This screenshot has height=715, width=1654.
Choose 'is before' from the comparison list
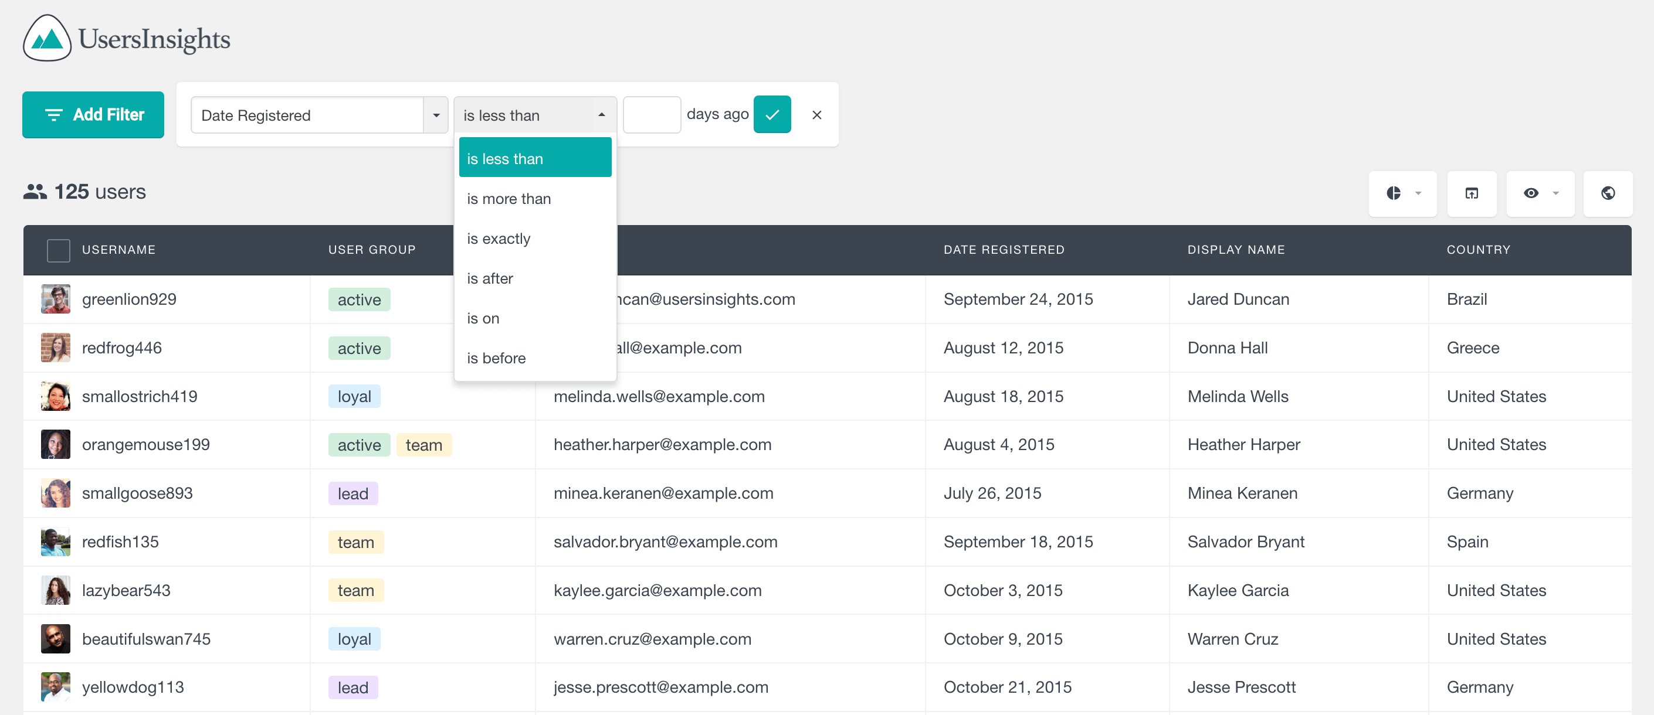click(496, 357)
